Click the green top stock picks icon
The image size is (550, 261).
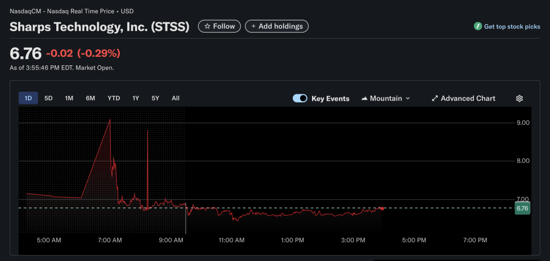(x=477, y=26)
